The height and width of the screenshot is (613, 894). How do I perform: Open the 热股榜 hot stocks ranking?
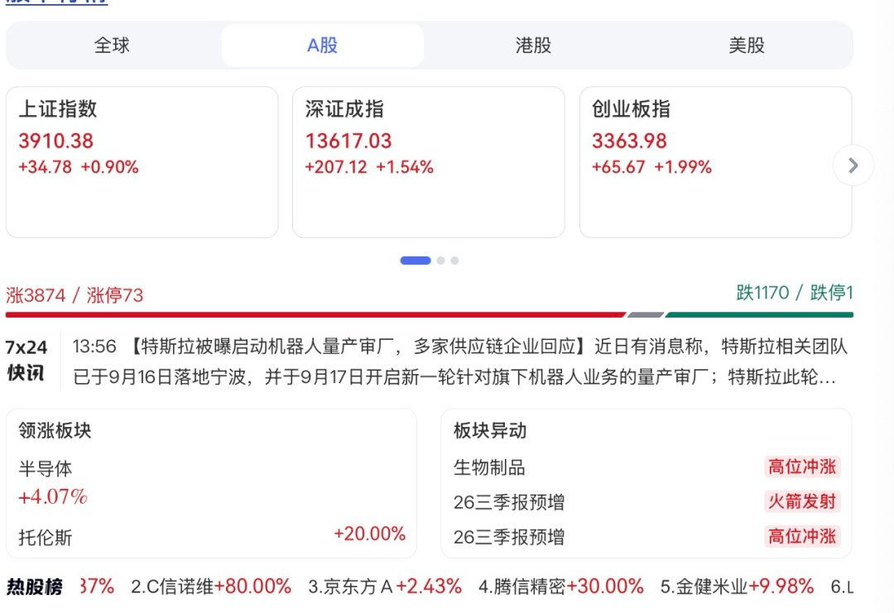pyautogui.click(x=34, y=587)
